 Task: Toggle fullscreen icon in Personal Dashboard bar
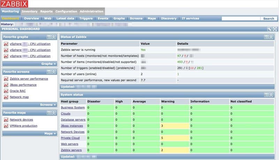pyautogui.click(x=275, y=29)
